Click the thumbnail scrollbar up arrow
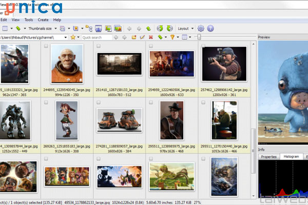308x205 pixels. click(x=254, y=44)
